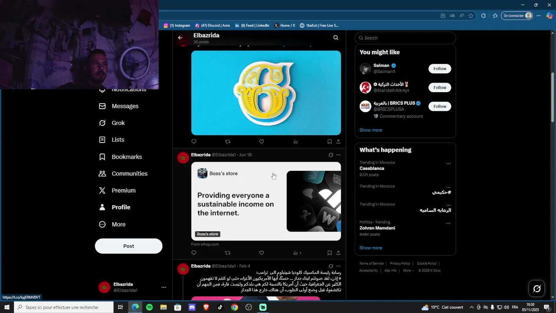Open Discord from the taskbar

click(192, 307)
